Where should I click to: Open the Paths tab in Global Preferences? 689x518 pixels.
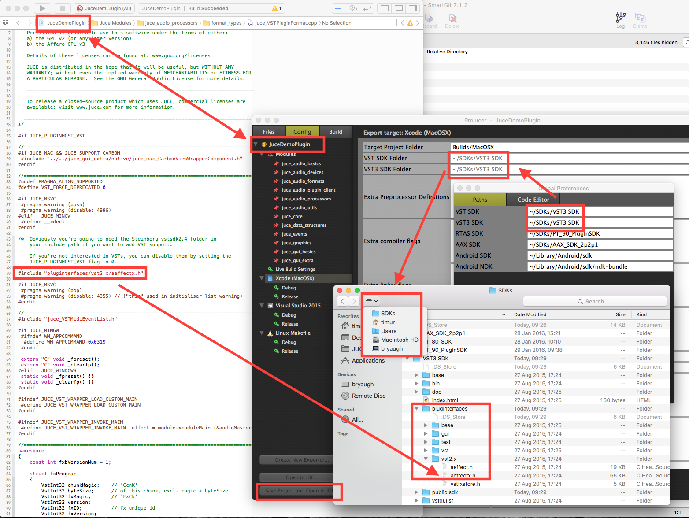tap(480, 200)
